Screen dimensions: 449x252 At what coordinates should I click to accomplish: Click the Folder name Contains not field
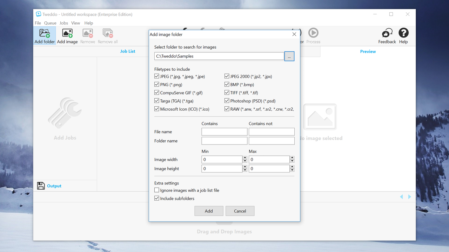pos(272,141)
